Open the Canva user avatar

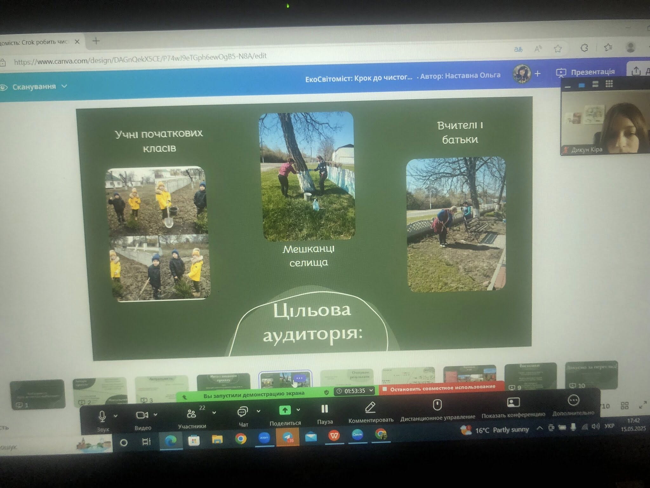[521, 74]
